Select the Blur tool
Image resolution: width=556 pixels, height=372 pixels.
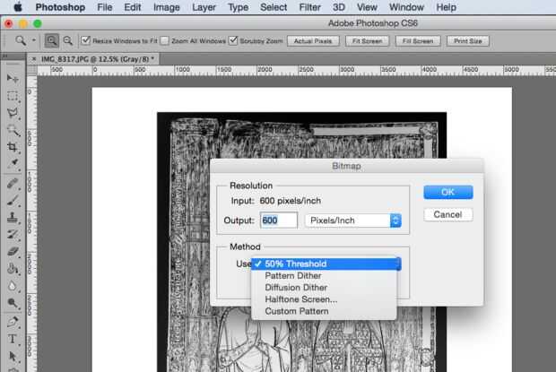point(13,286)
